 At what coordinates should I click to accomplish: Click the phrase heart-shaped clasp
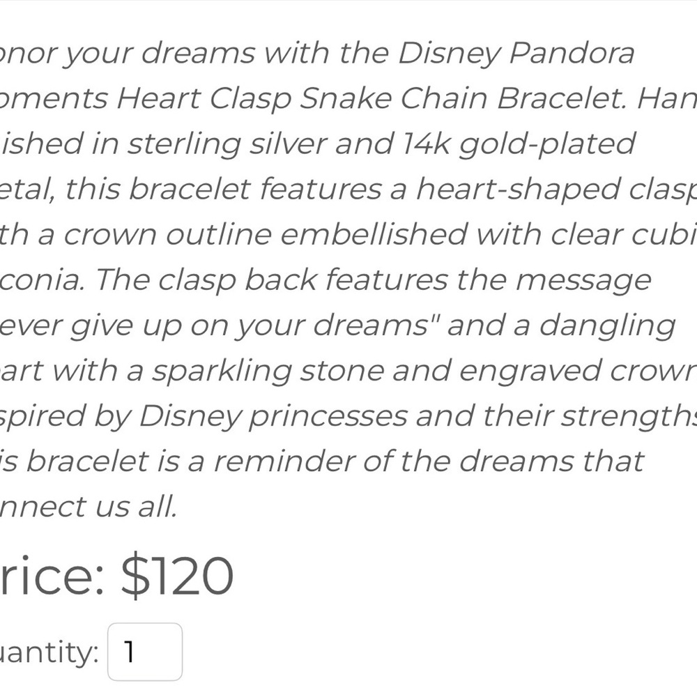click(x=558, y=188)
